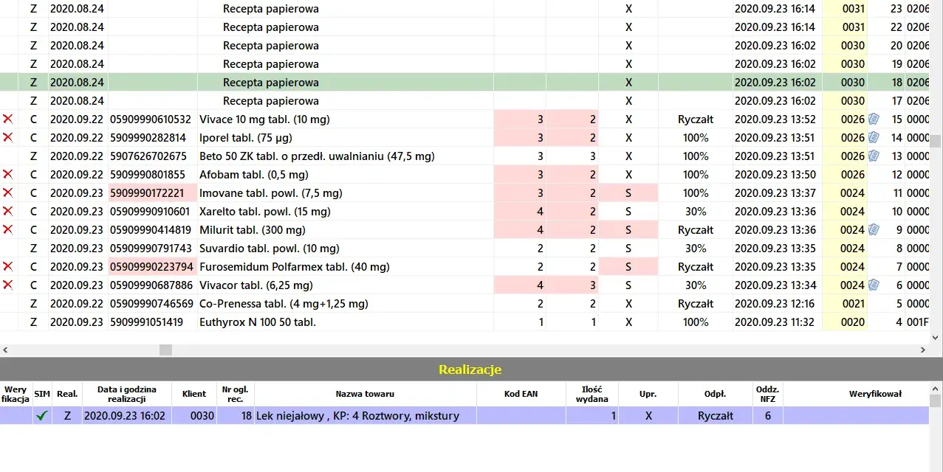Sort by Kod EAN column header
The height and width of the screenshot is (472, 943).
click(x=521, y=394)
